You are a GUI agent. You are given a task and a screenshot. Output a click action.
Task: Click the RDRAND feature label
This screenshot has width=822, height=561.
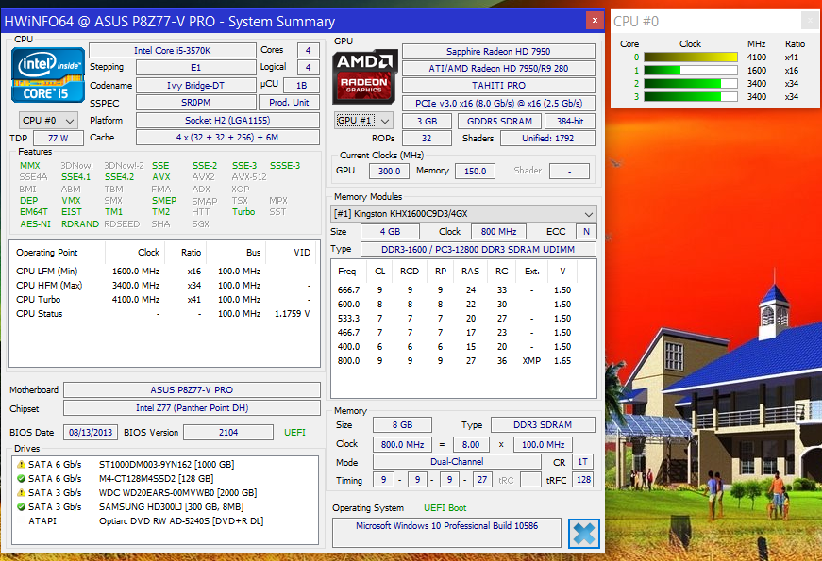[x=80, y=224]
